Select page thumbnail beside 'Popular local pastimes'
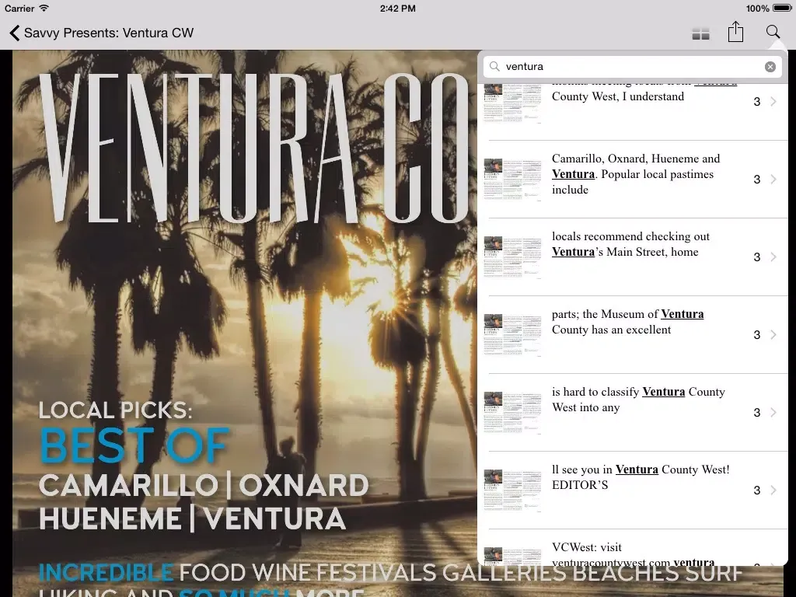Viewport: 796px width, 597px height. [513, 180]
